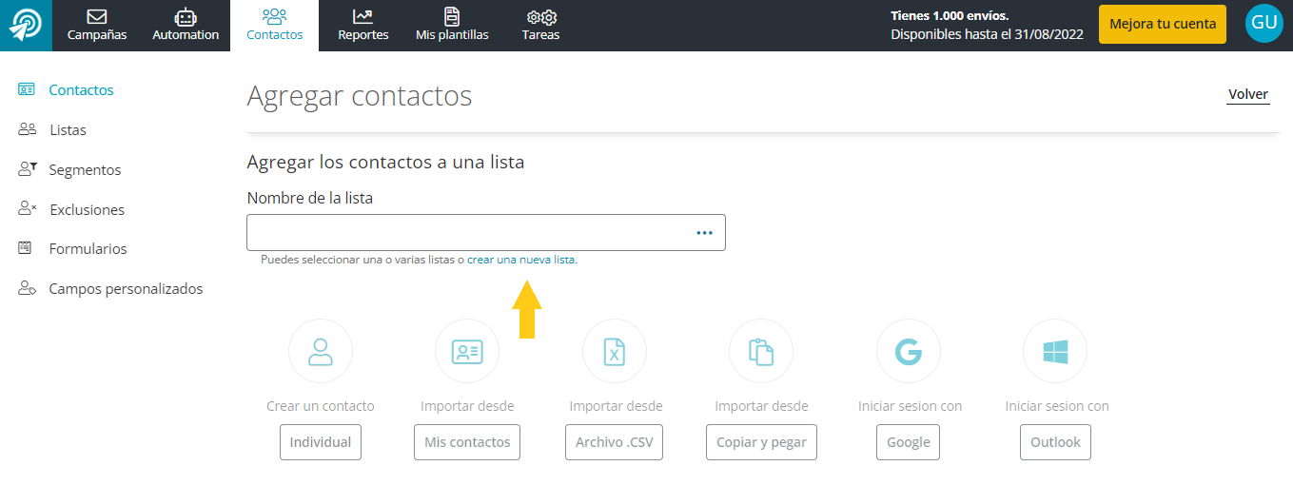Click the Individual button
Screen dimensions: 1293x485
point(321,442)
